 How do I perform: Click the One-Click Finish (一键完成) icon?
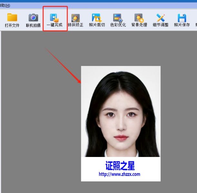tap(54, 17)
